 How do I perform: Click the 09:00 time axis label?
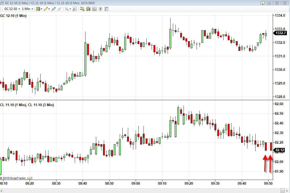[136, 184]
